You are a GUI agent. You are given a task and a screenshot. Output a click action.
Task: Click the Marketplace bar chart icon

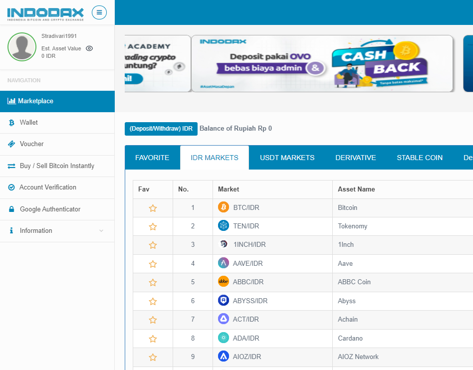pos(11,101)
